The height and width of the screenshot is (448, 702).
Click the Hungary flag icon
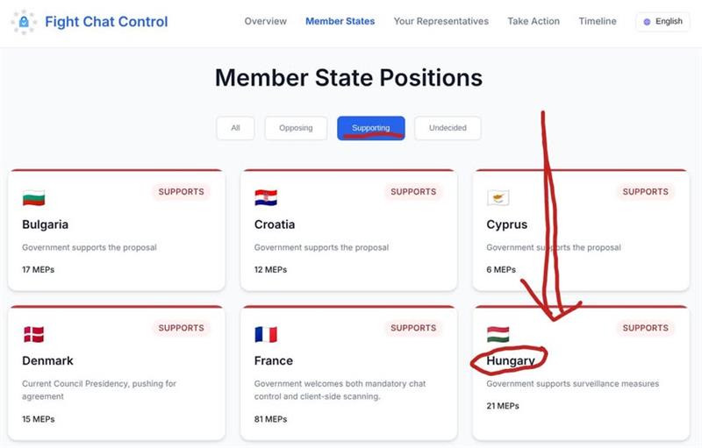point(498,334)
